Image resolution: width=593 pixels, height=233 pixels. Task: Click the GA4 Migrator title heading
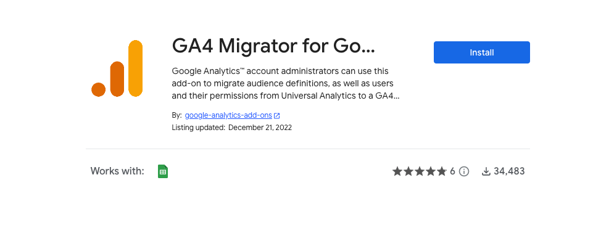273,46
